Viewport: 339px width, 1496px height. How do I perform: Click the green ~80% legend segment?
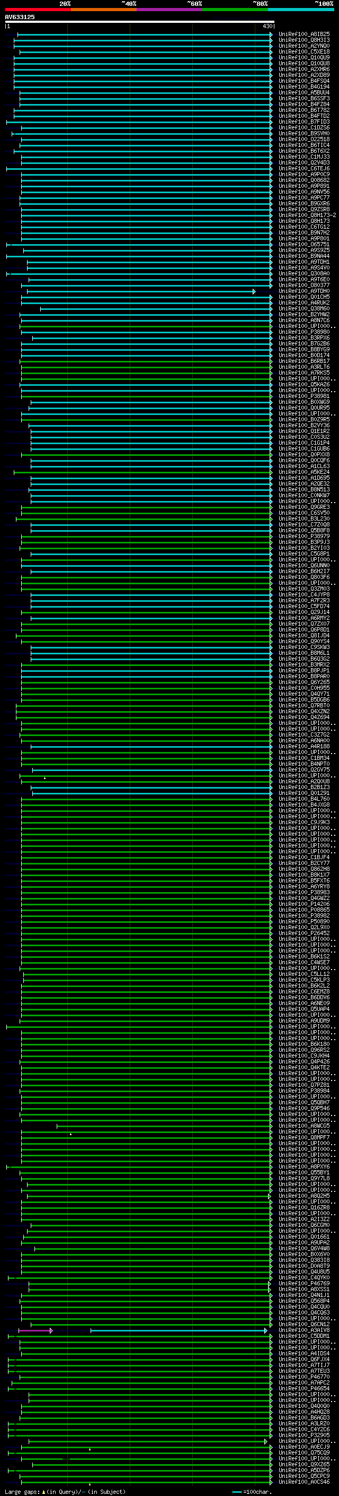tap(235, 10)
